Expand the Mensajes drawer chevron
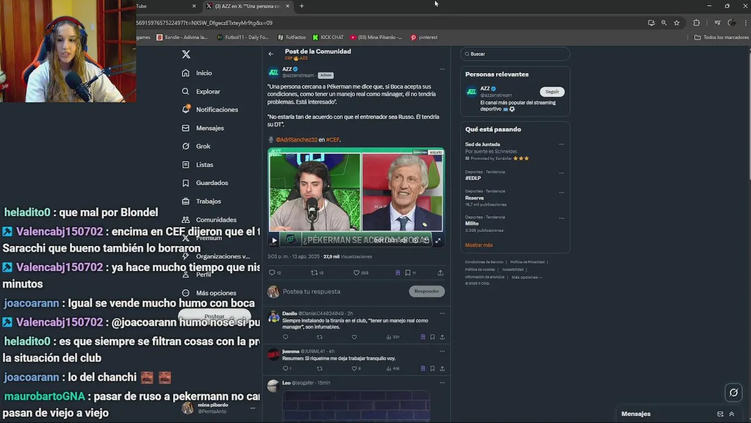751x423 pixels. pos(732,414)
